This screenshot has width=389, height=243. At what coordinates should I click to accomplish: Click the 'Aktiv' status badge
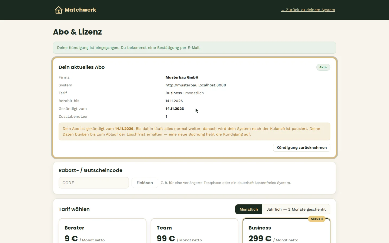[323, 67]
